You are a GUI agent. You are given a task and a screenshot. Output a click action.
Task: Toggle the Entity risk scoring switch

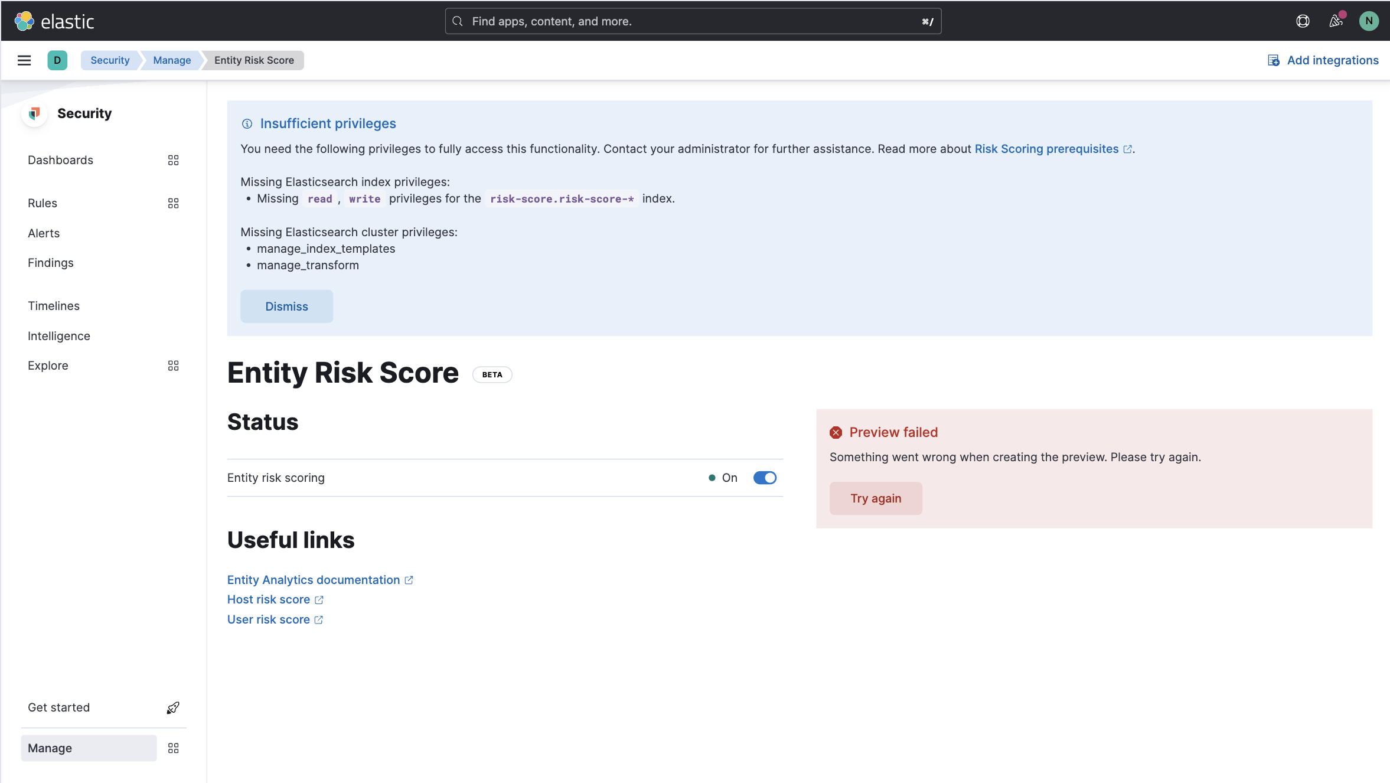tap(765, 478)
